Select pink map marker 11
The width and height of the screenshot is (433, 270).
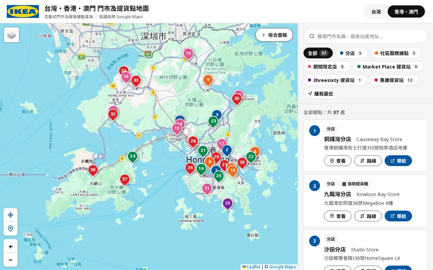[x=207, y=189]
